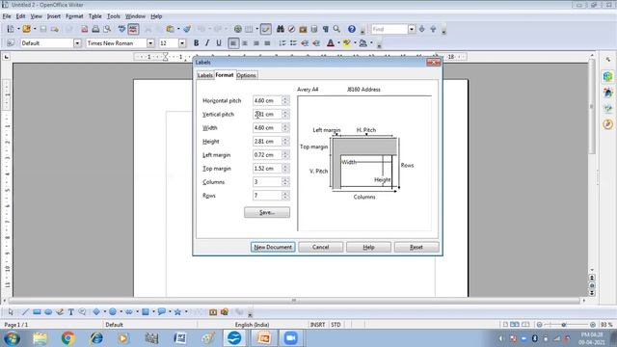The image size is (617, 347).
Task: Toggle the Nonprinting Characters icon
Action: 326,29
